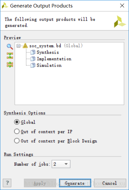Select Out of context per IP
129x190 pixels.
(17, 131)
